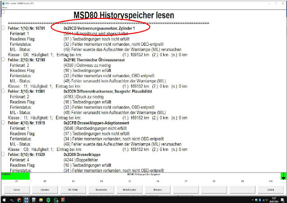Click the BMW INPA taskbar icon

tap(26, 200)
